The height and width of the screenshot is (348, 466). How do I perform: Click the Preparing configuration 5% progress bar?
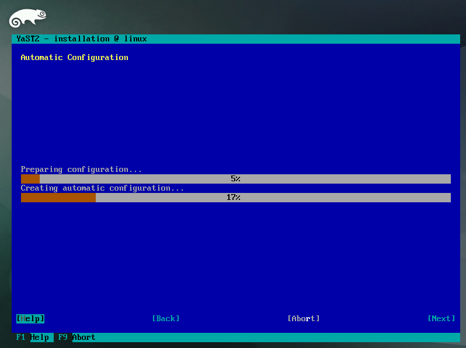tap(236, 179)
